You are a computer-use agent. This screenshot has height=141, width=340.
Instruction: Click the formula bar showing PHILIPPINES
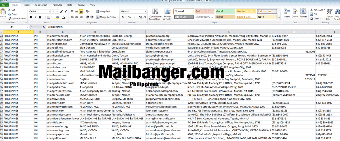tap(193, 27)
